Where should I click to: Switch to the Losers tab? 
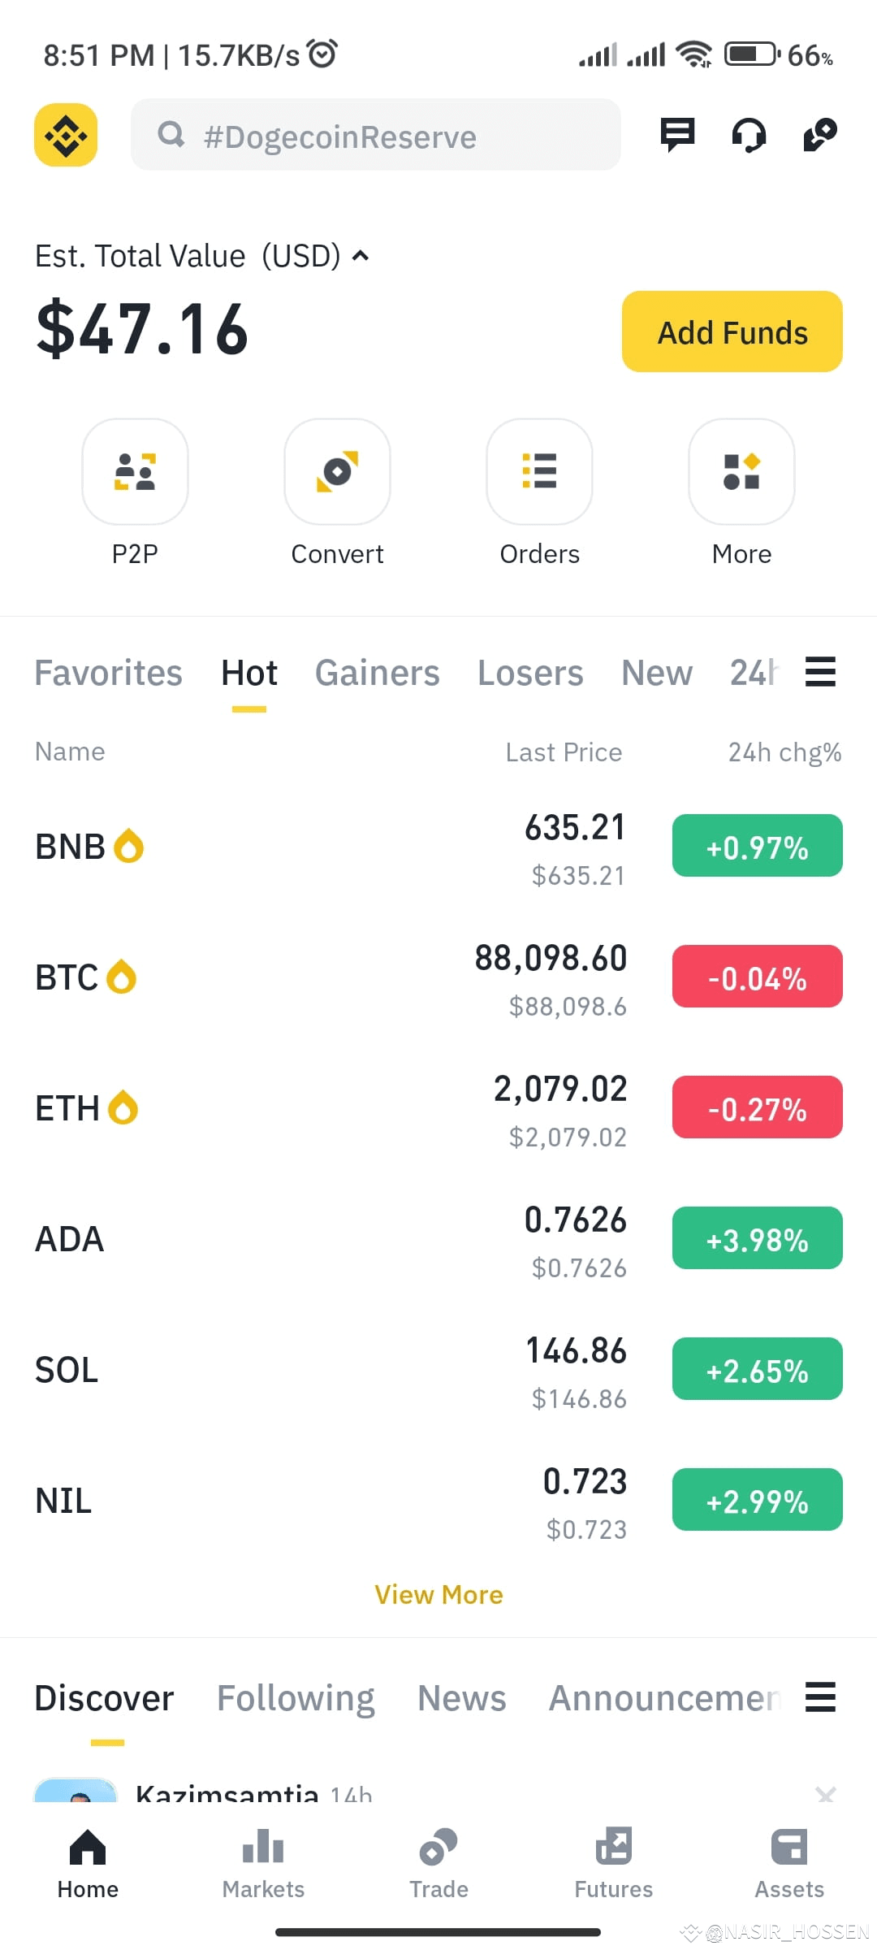530,673
